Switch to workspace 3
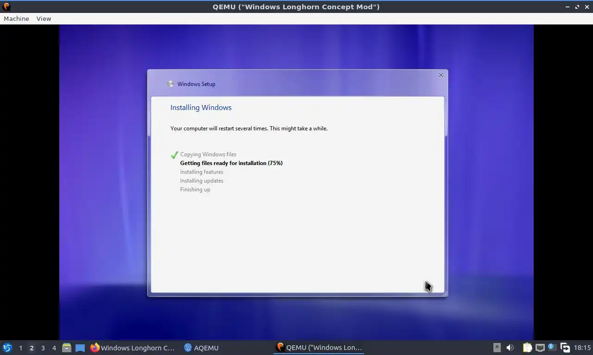This screenshot has width=593, height=355. (x=43, y=348)
